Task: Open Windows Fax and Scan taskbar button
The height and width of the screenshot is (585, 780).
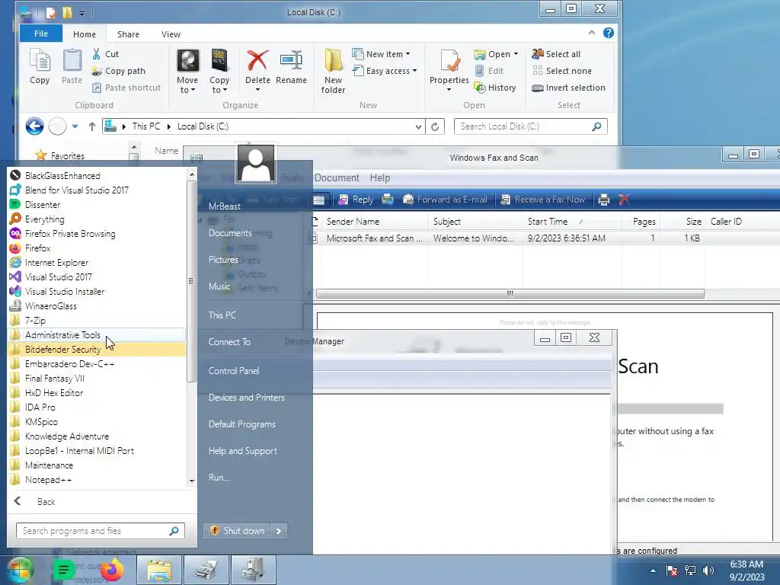Action: click(x=206, y=570)
